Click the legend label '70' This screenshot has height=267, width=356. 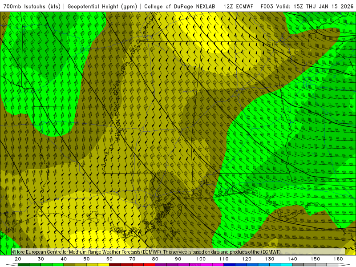tap(132, 259)
